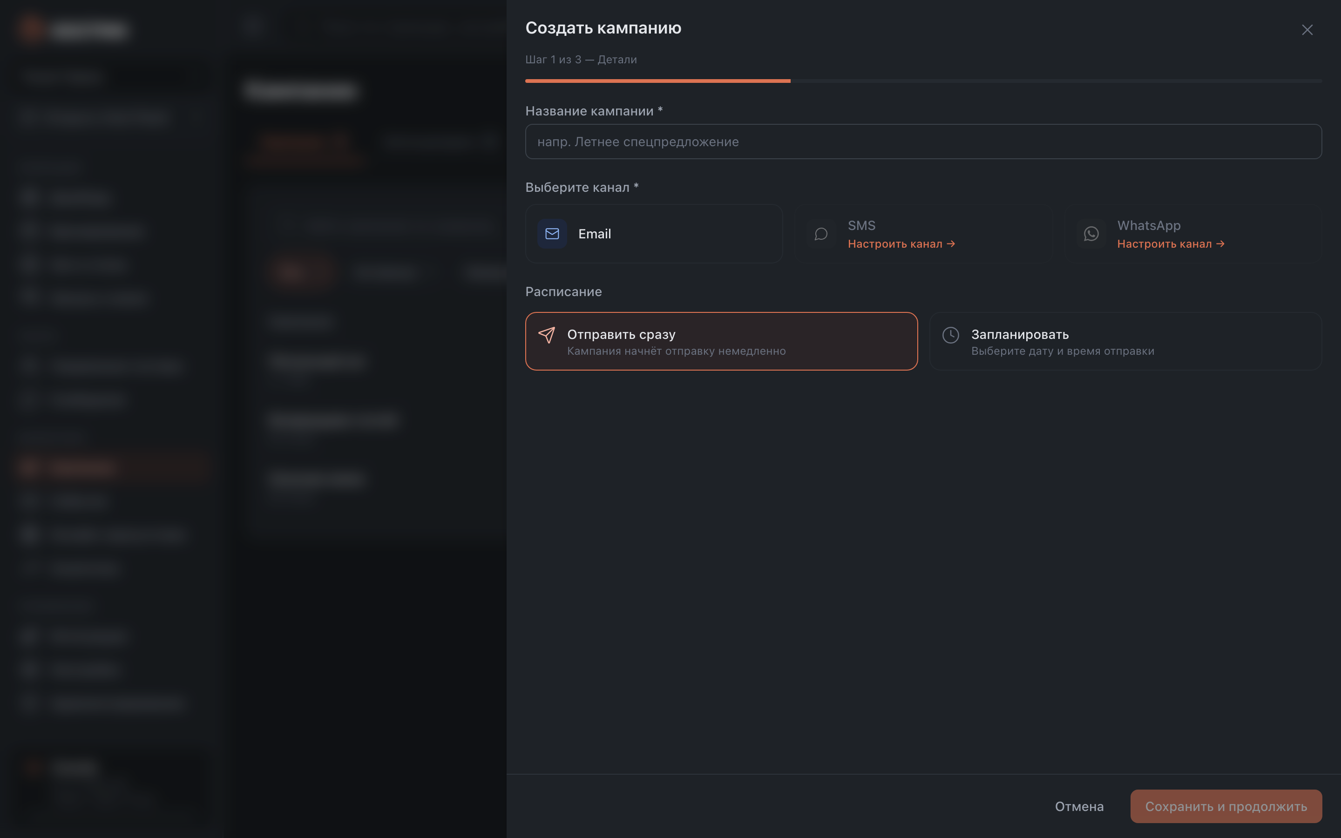This screenshot has width=1341, height=838.
Task: Click the paper plane send icon
Action: point(547,335)
